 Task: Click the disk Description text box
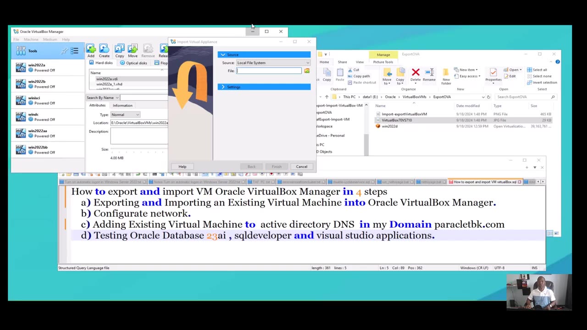(139, 136)
